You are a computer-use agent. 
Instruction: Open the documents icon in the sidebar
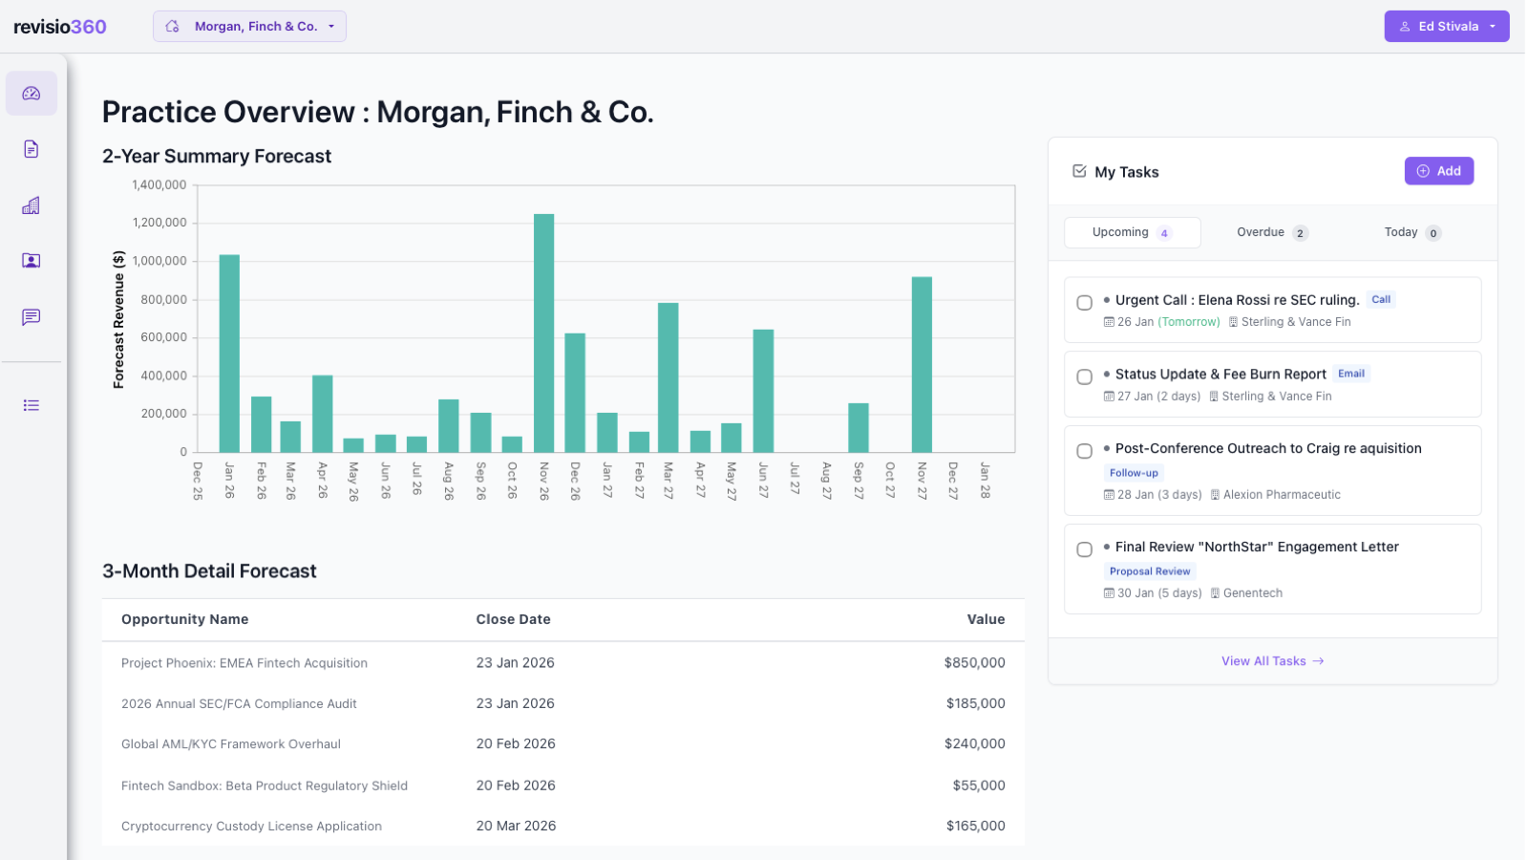[32, 149]
